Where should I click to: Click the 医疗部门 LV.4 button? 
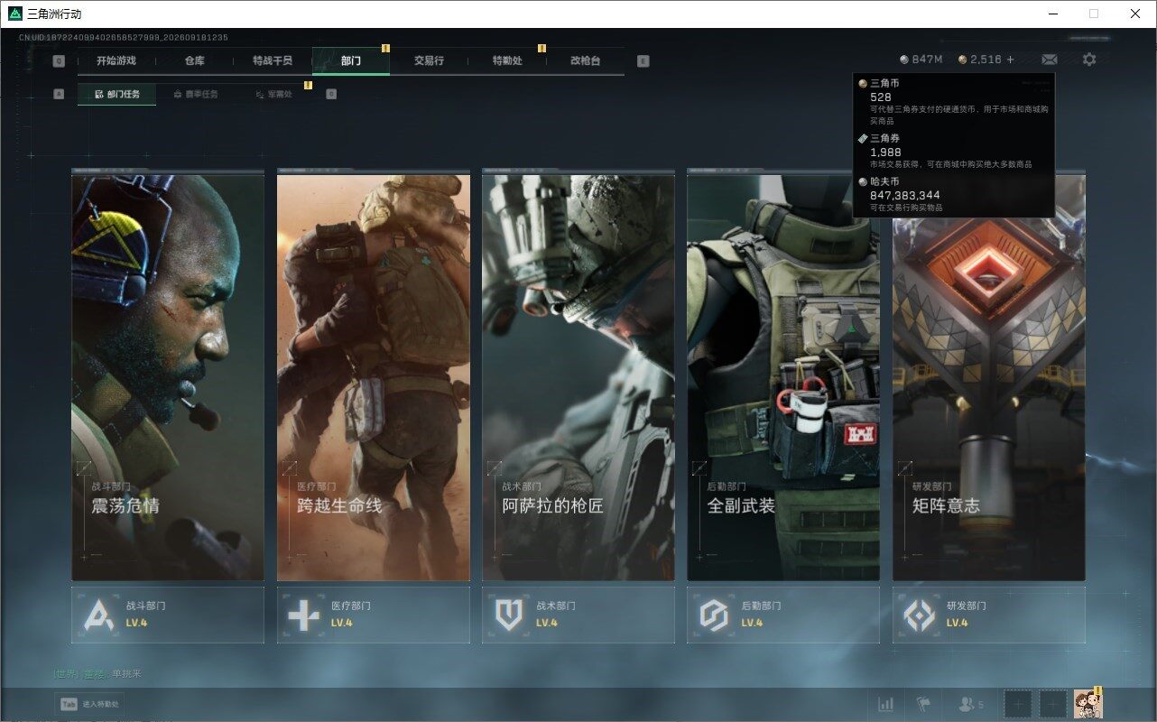[x=374, y=615]
